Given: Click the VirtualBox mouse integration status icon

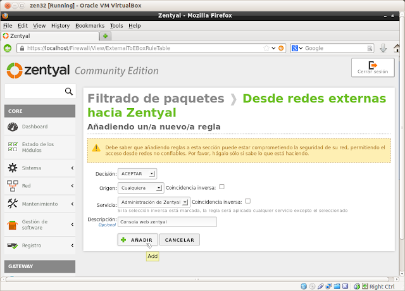Looking at the screenshot, I should 357,286.
